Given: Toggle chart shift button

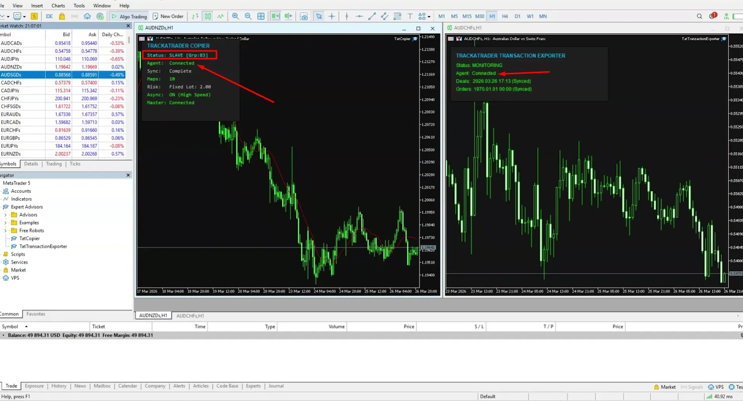Looking at the screenshot, I should 288,16.
